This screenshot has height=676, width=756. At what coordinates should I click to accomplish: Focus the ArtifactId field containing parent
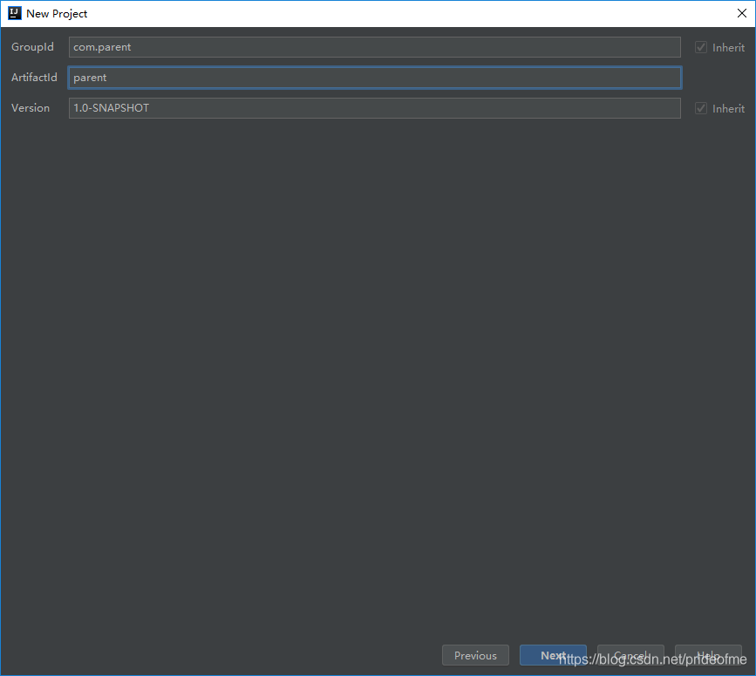[375, 78]
